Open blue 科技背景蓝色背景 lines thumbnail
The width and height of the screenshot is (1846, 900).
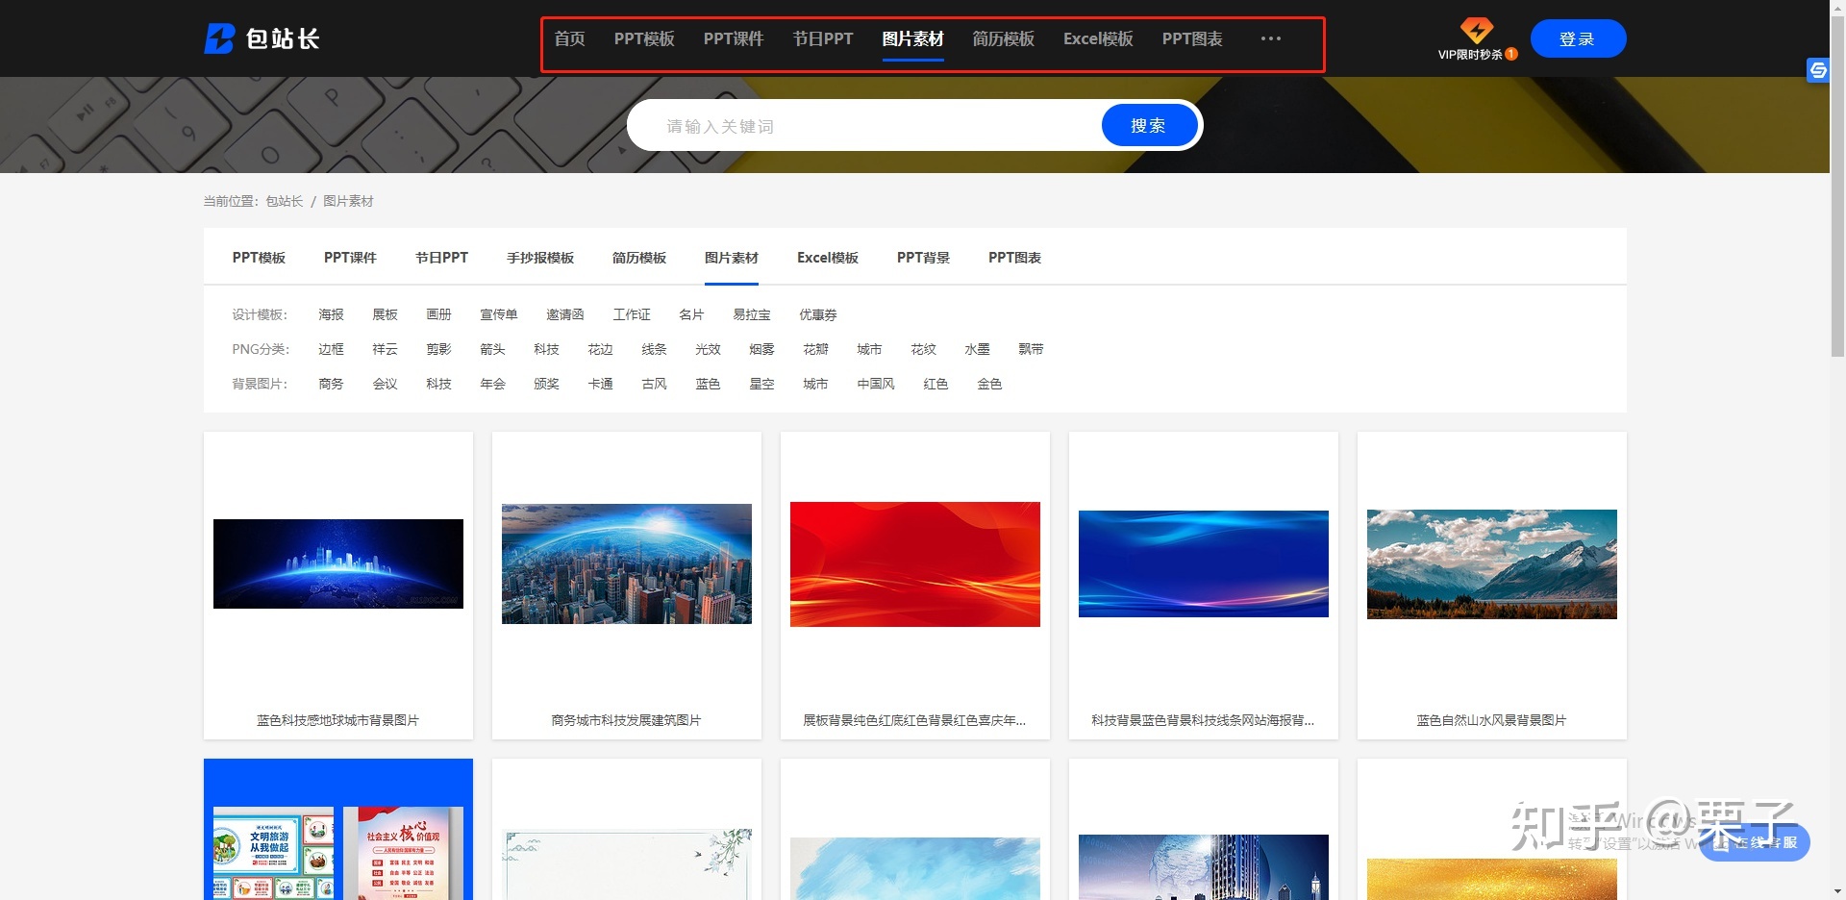coord(1204,563)
